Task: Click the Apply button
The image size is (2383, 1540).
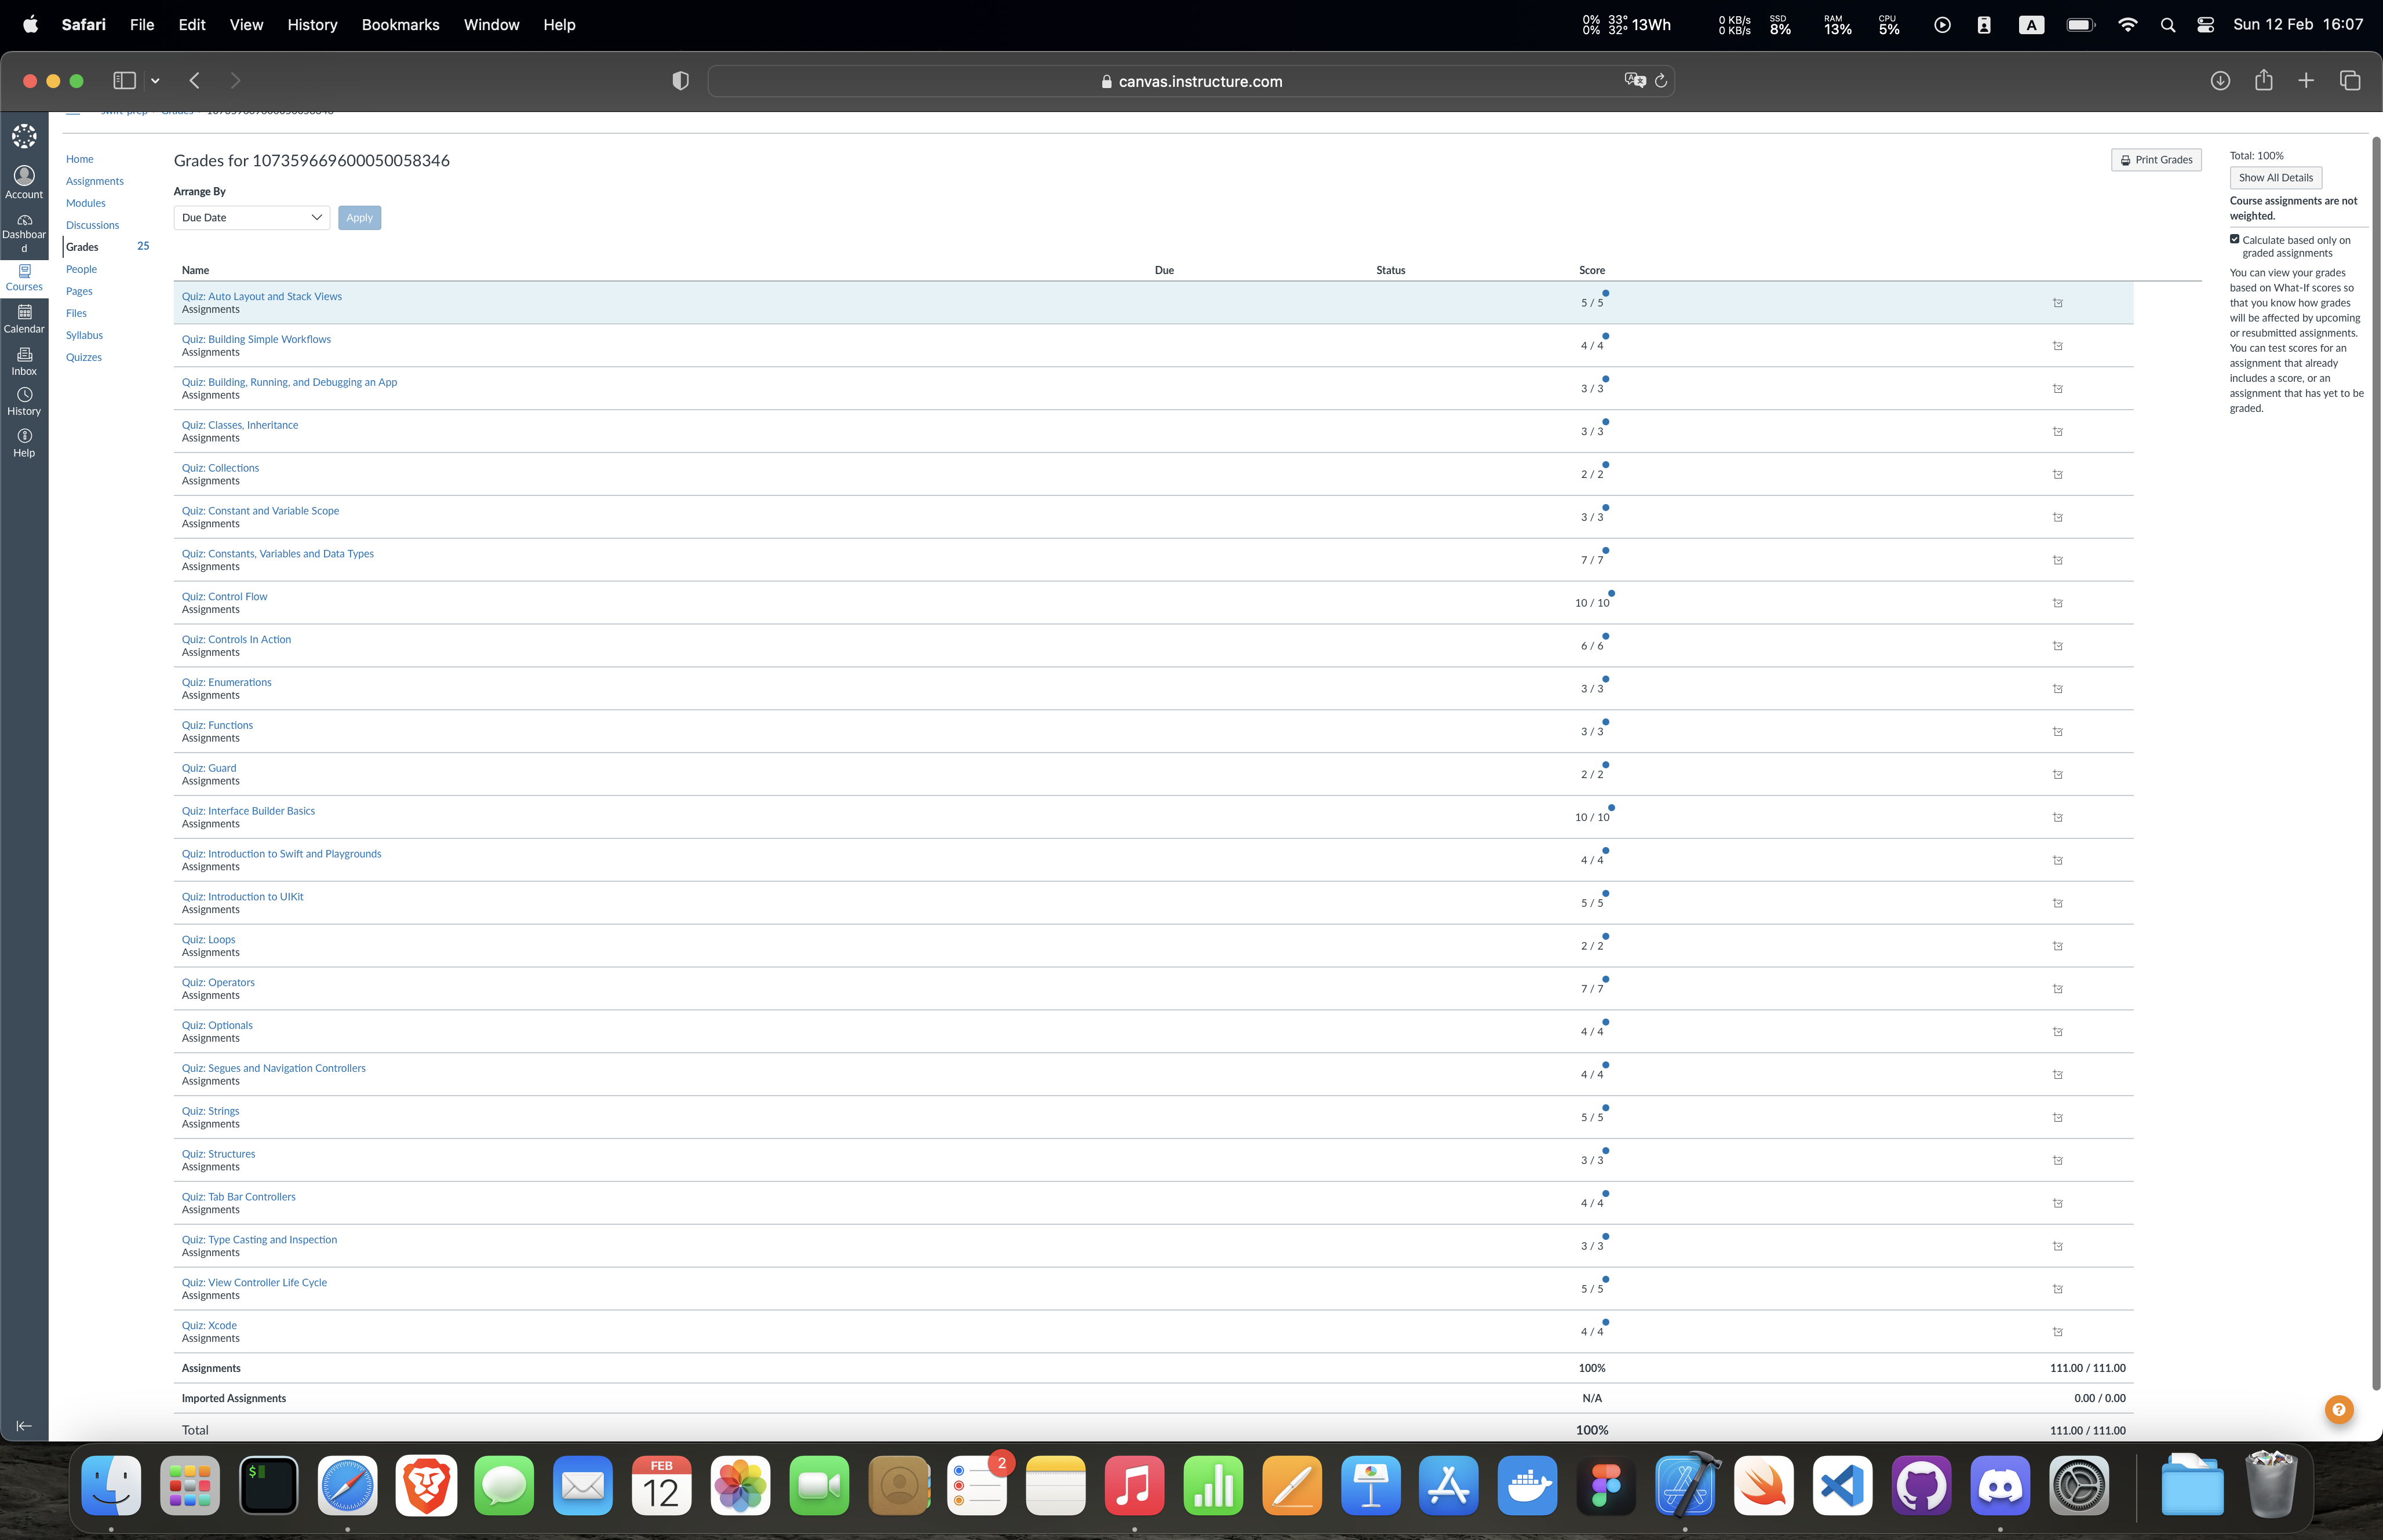Action: 359,217
